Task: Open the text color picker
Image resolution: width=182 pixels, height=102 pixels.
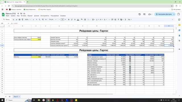Action: pos(78,20)
